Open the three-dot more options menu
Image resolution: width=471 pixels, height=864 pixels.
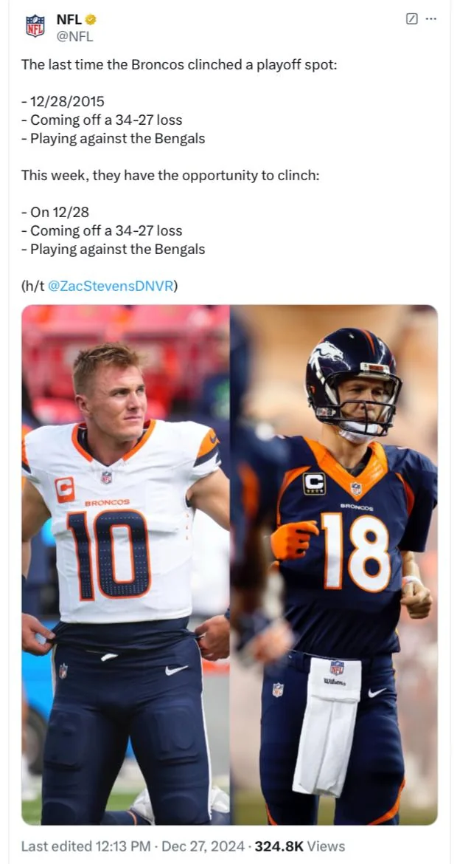[431, 18]
